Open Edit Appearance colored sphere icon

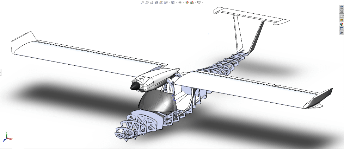click(187, 2)
